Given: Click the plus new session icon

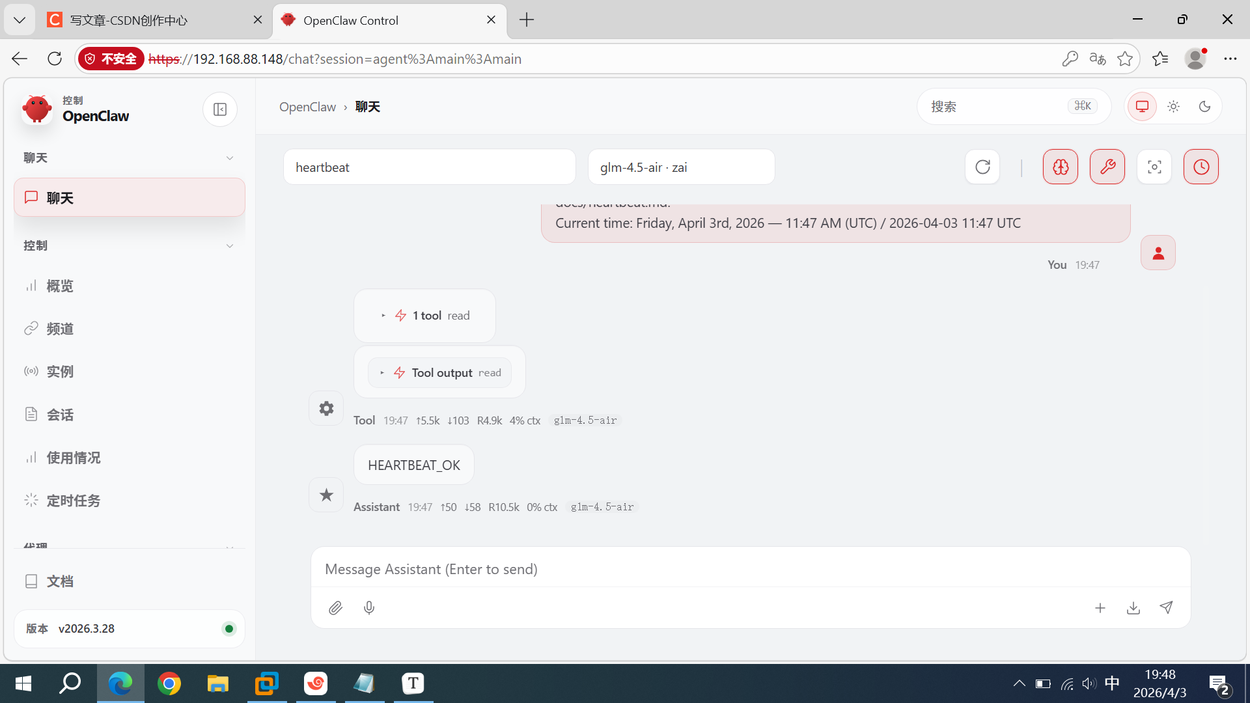Looking at the screenshot, I should coord(1100,608).
